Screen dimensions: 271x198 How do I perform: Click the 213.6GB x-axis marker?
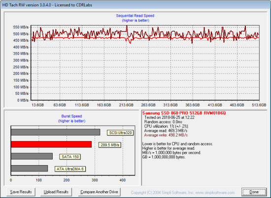point(126,105)
